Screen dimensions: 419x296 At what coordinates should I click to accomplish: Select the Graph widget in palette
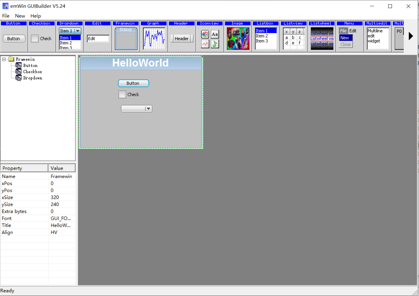tap(154, 36)
